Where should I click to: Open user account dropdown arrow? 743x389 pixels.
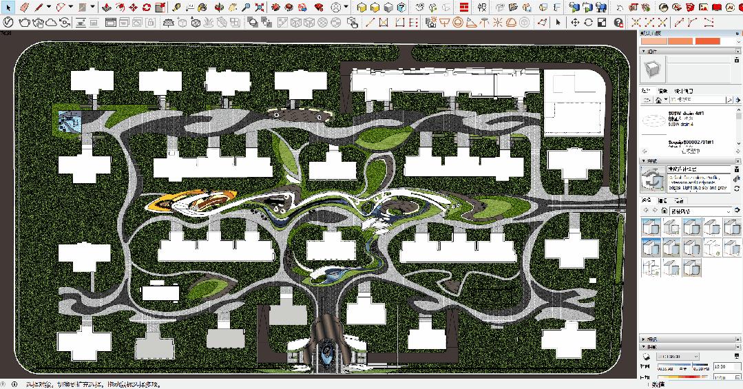pos(346,7)
